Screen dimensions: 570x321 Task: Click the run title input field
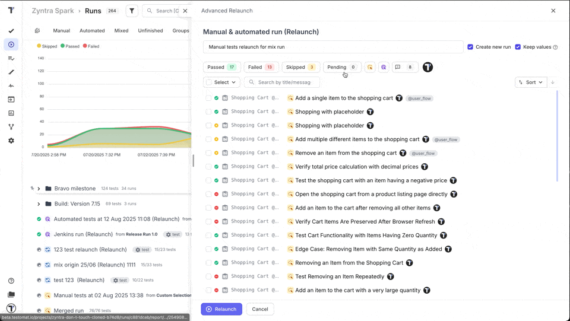[332, 47]
